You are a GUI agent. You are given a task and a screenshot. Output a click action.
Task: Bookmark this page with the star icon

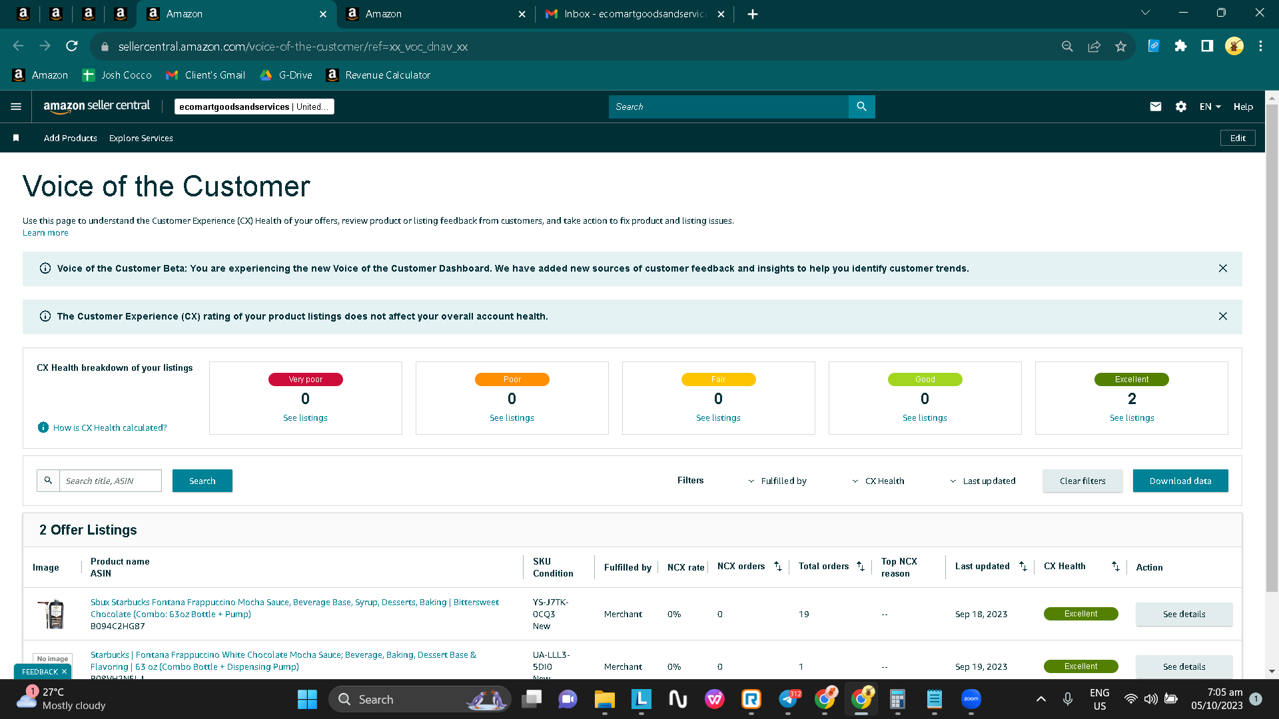pyautogui.click(x=1120, y=46)
